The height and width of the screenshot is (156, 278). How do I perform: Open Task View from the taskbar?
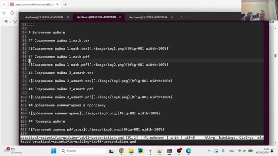111,151
